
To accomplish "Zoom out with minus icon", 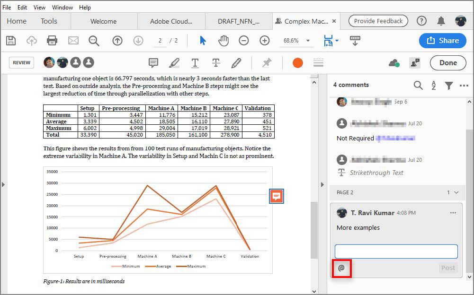I will 244,41.
